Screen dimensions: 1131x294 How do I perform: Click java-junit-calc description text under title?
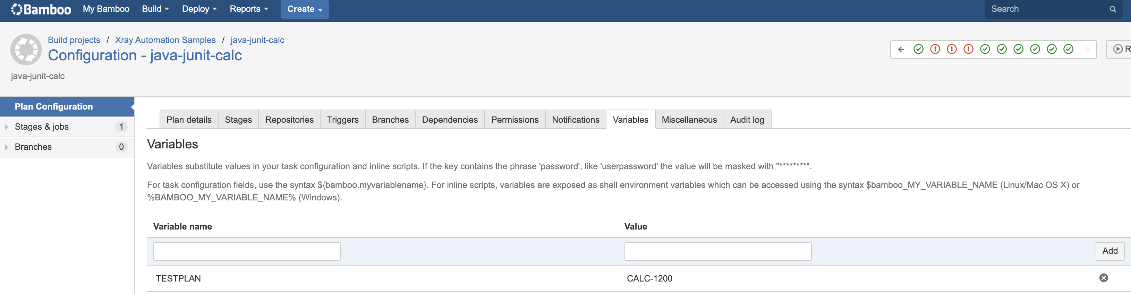point(38,76)
